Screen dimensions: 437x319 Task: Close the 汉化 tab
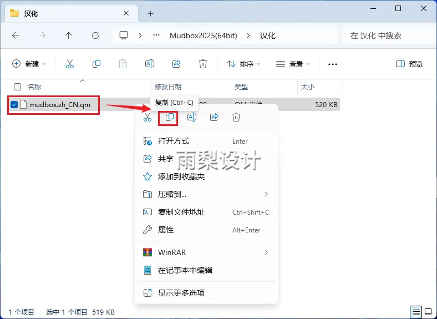tap(126, 13)
